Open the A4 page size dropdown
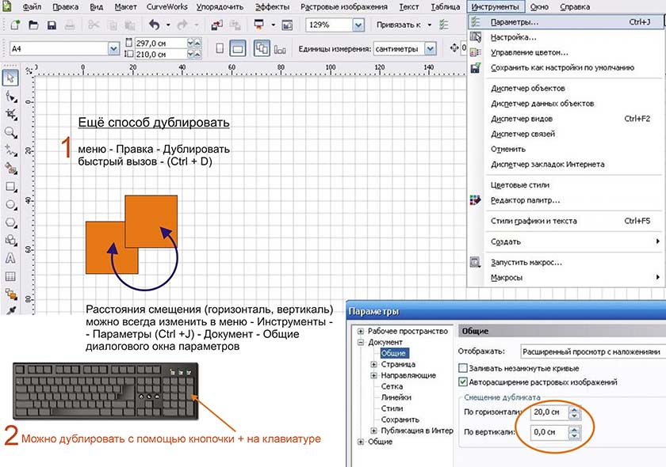Screen dimensions: 666x467 113,48
